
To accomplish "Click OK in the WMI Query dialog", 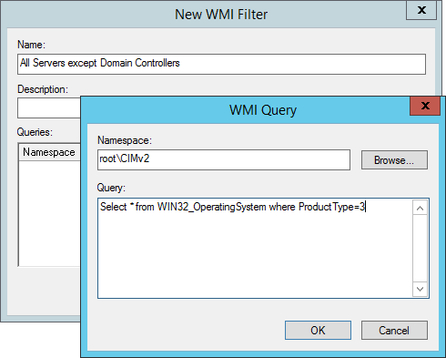I will coord(318,330).
